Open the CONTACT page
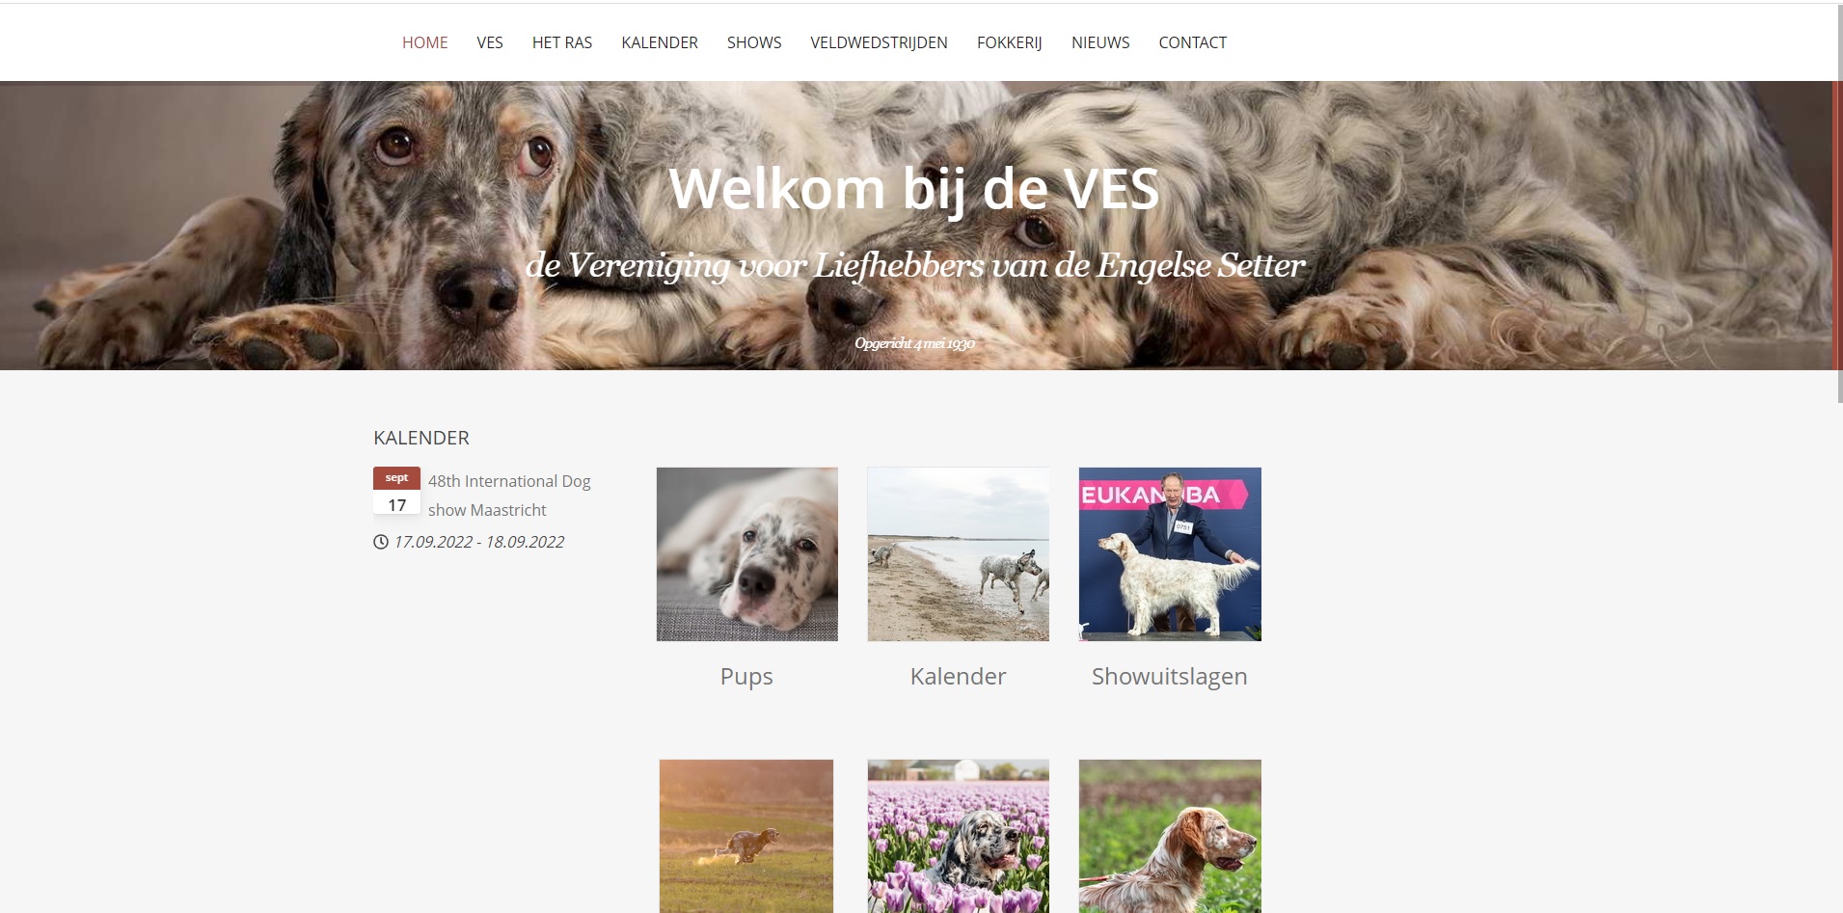This screenshot has width=1843, height=913. tap(1193, 42)
